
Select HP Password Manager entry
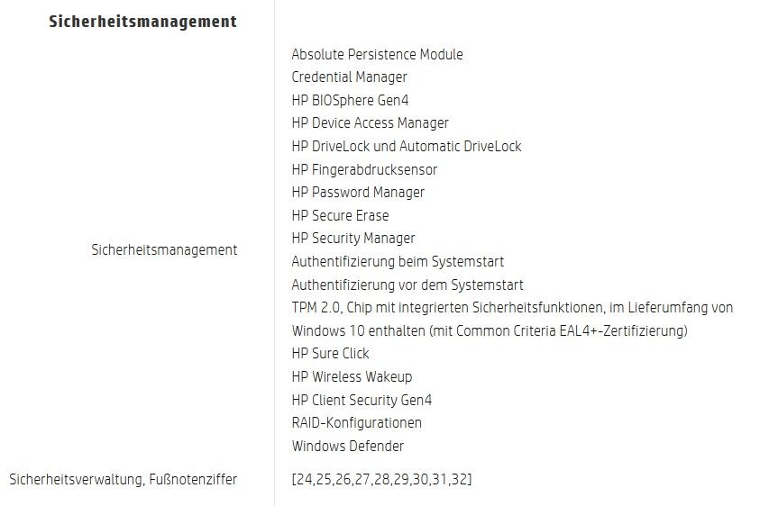pyautogui.click(x=358, y=192)
